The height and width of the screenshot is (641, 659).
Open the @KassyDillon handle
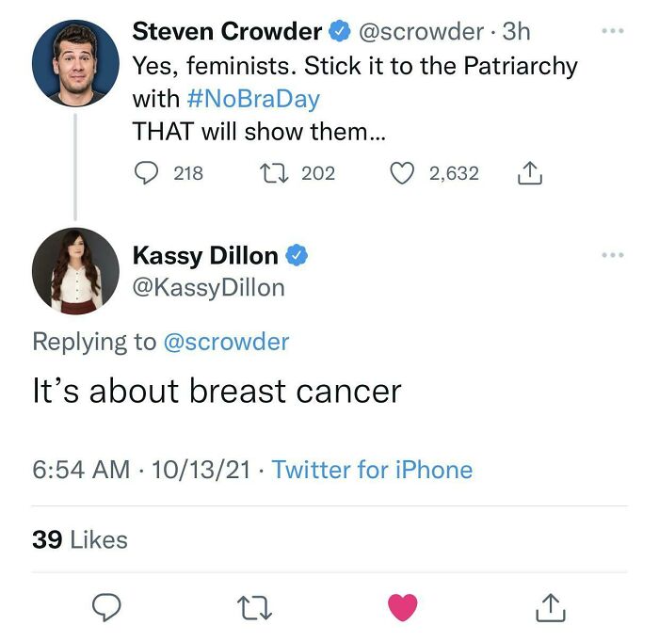tap(208, 287)
